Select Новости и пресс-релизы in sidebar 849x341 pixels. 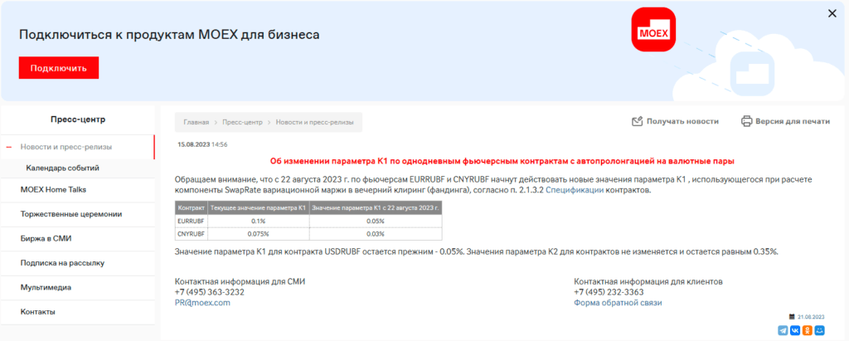(x=66, y=147)
